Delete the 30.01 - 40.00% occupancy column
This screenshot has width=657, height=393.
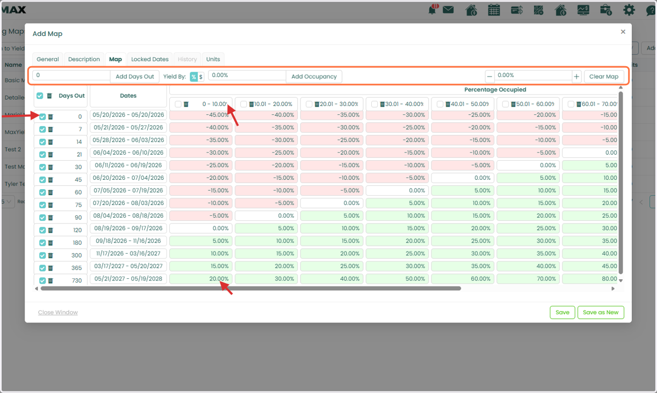point(382,104)
